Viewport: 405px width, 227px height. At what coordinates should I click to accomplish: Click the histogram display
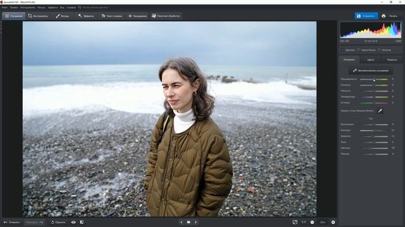pos(371,30)
